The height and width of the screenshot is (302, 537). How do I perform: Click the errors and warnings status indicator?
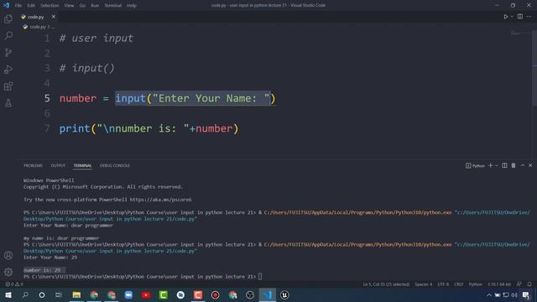click(14, 284)
